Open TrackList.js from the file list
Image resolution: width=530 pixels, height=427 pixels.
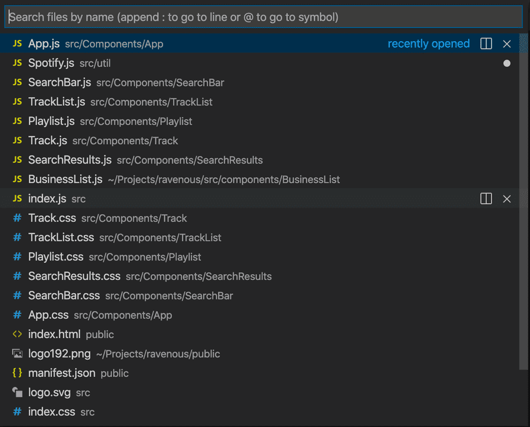pyautogui.click(x=57, y=102)
